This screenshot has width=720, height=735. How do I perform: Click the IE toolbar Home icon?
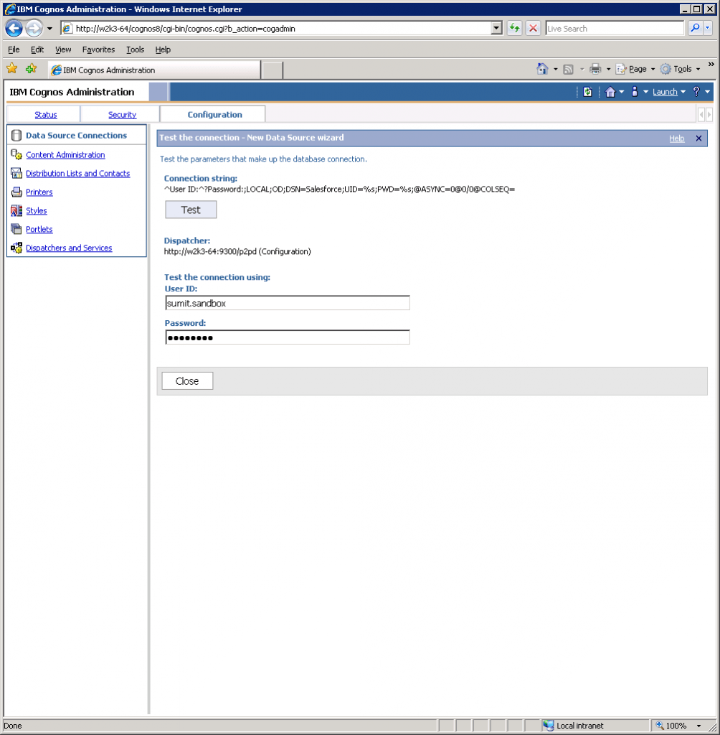tap(542, 69)
